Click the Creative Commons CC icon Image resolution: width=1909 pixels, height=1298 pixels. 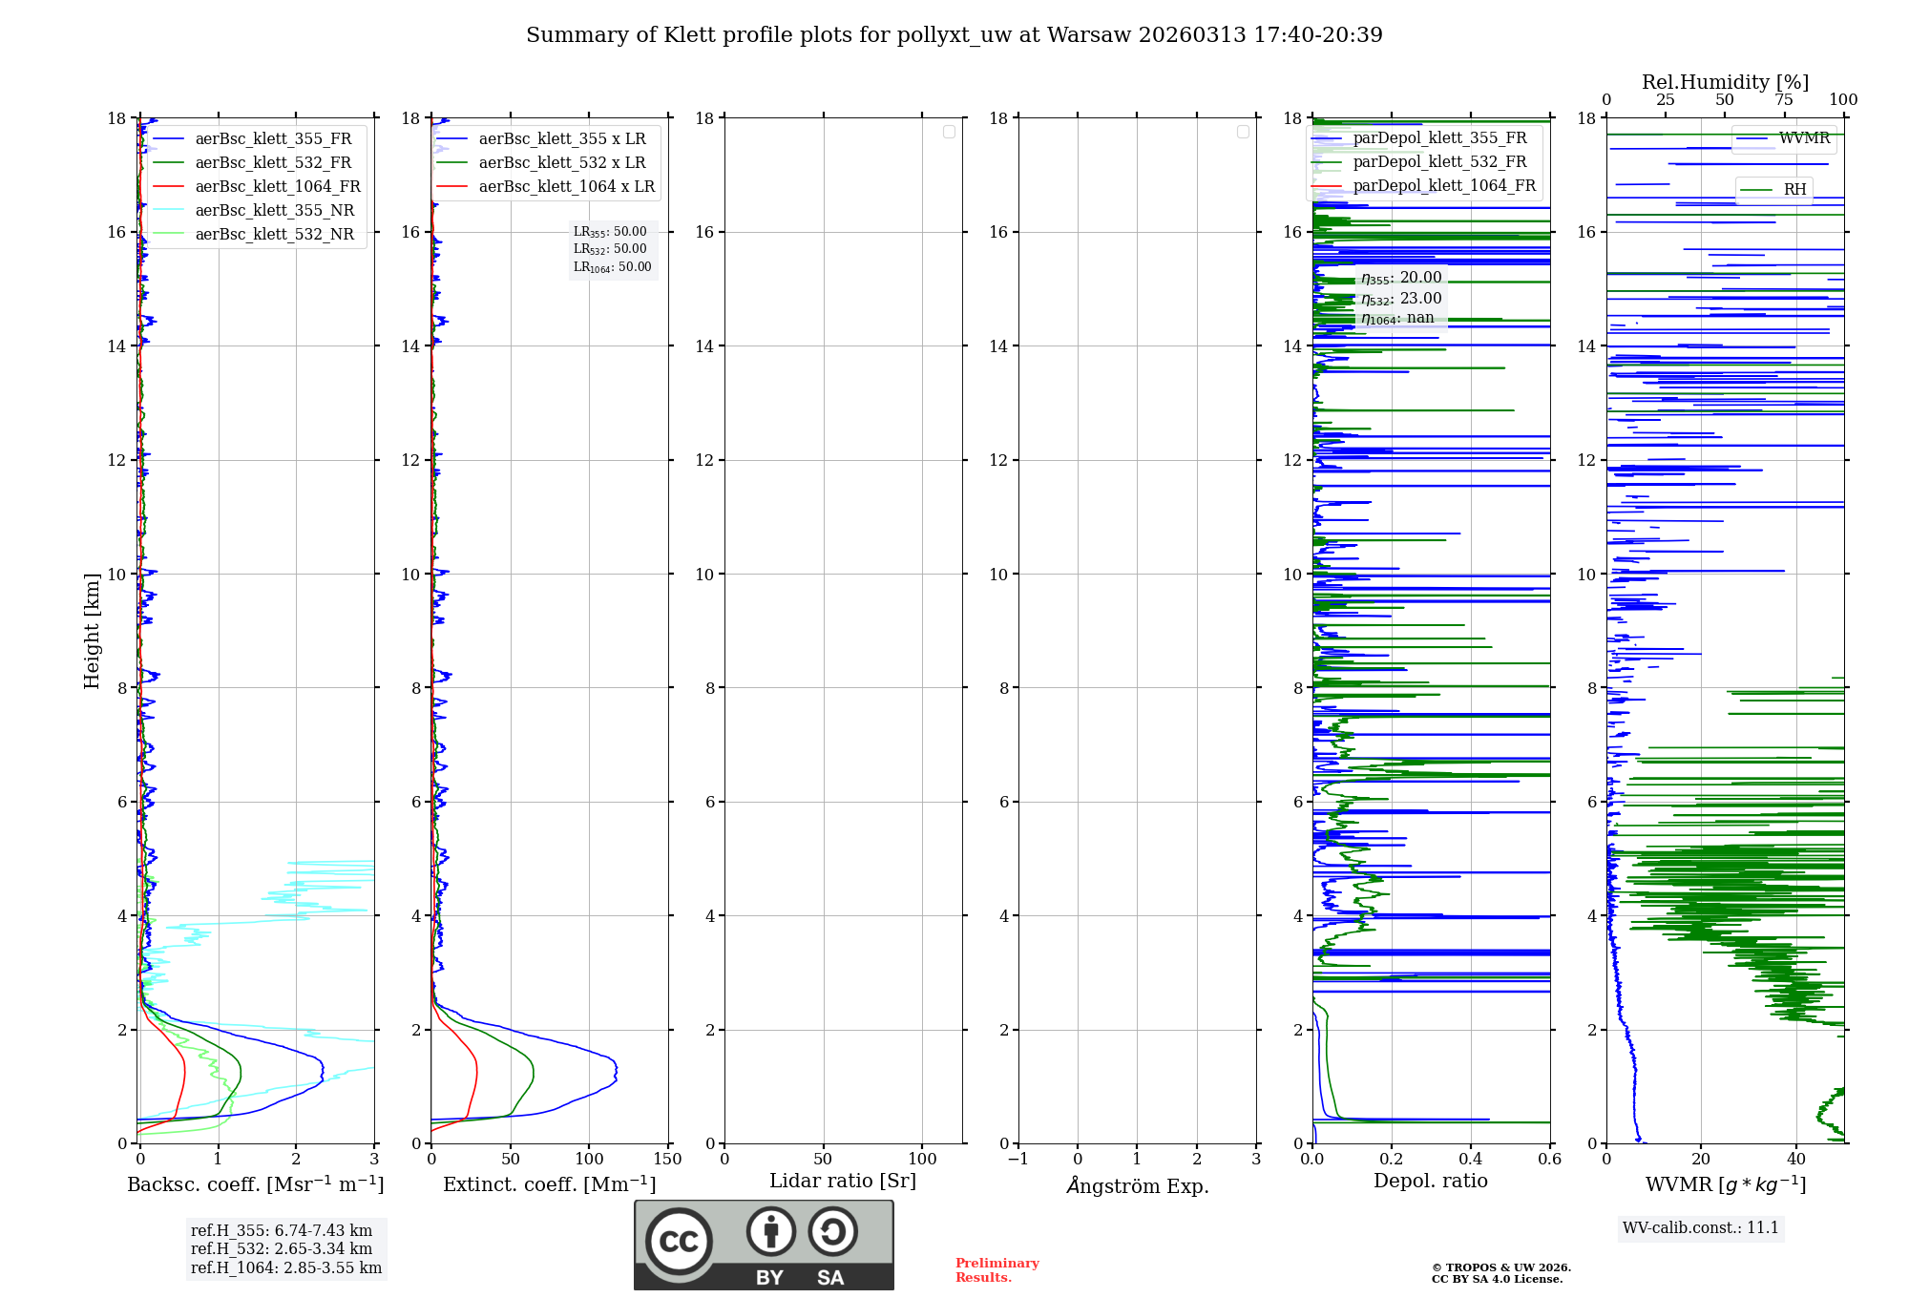(x=679, y=1241)
